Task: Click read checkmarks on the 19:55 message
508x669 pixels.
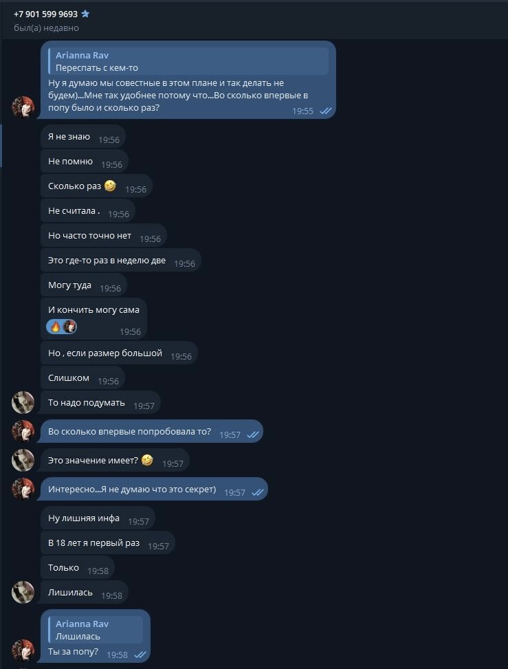Action: (325, 111)
